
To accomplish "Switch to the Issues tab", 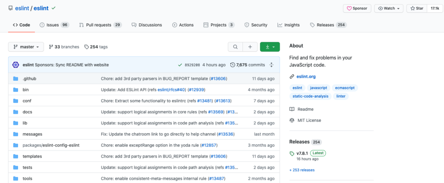I will 52,25.
